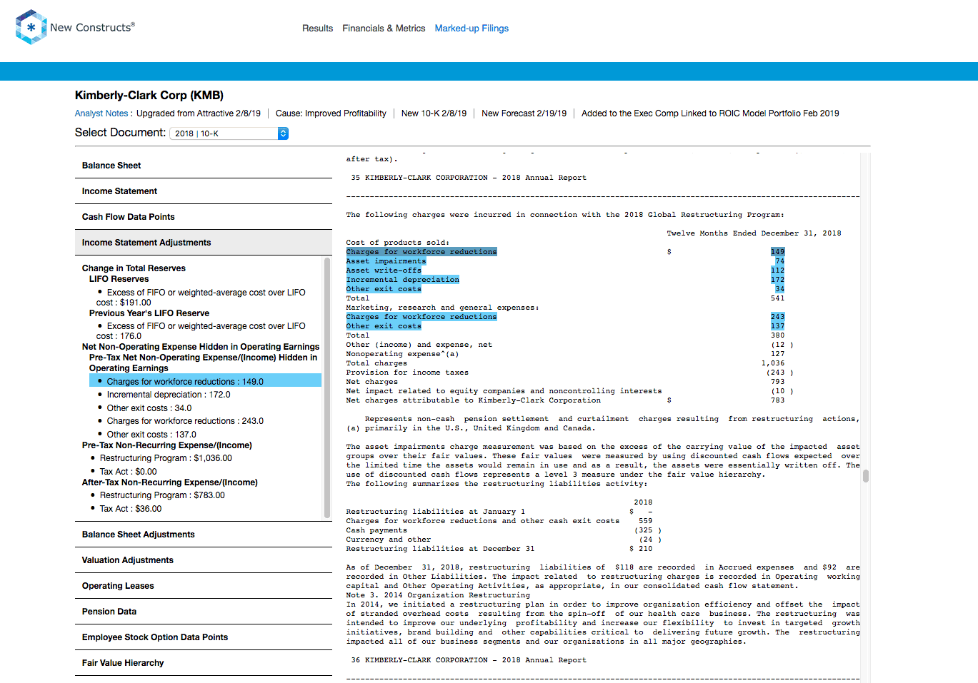The height and width of the screenshot is (683, 978).
Task: Click New Forecast 2/19/19 note
Action: 524,113
